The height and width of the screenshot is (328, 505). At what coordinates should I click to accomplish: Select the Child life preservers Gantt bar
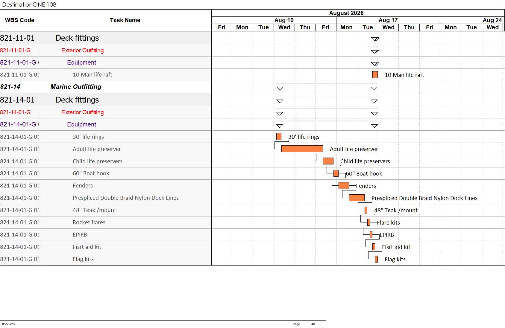(328, 161)
